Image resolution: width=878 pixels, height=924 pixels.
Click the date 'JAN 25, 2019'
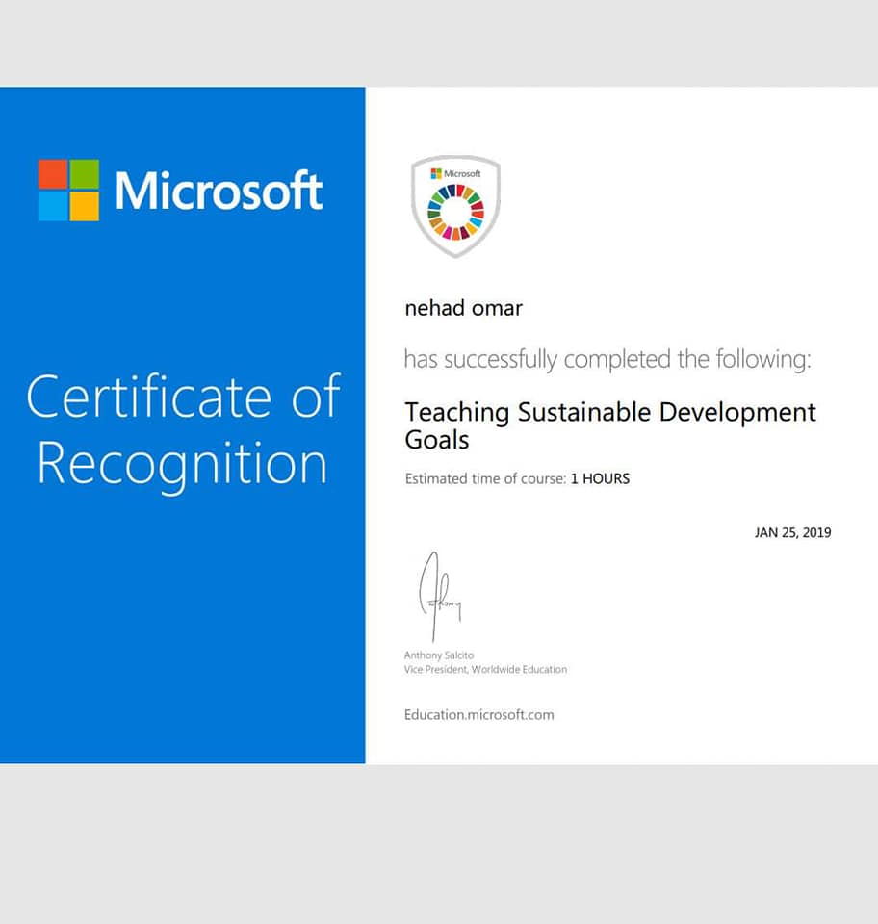click(x=792, y=532)
